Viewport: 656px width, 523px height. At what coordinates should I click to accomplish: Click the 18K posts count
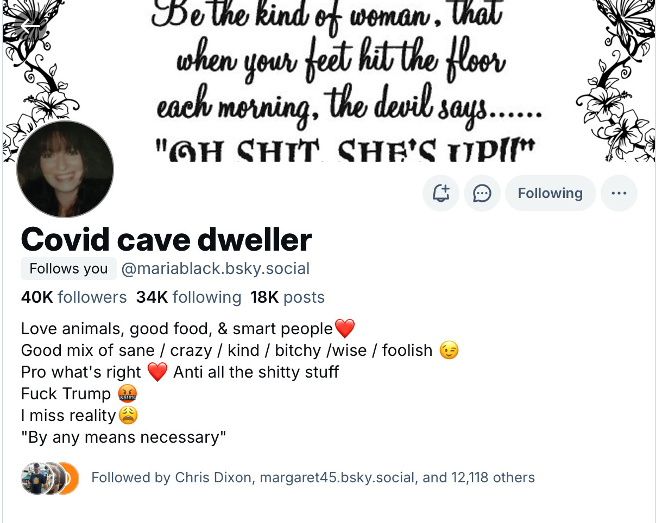(x=287, y=297)
